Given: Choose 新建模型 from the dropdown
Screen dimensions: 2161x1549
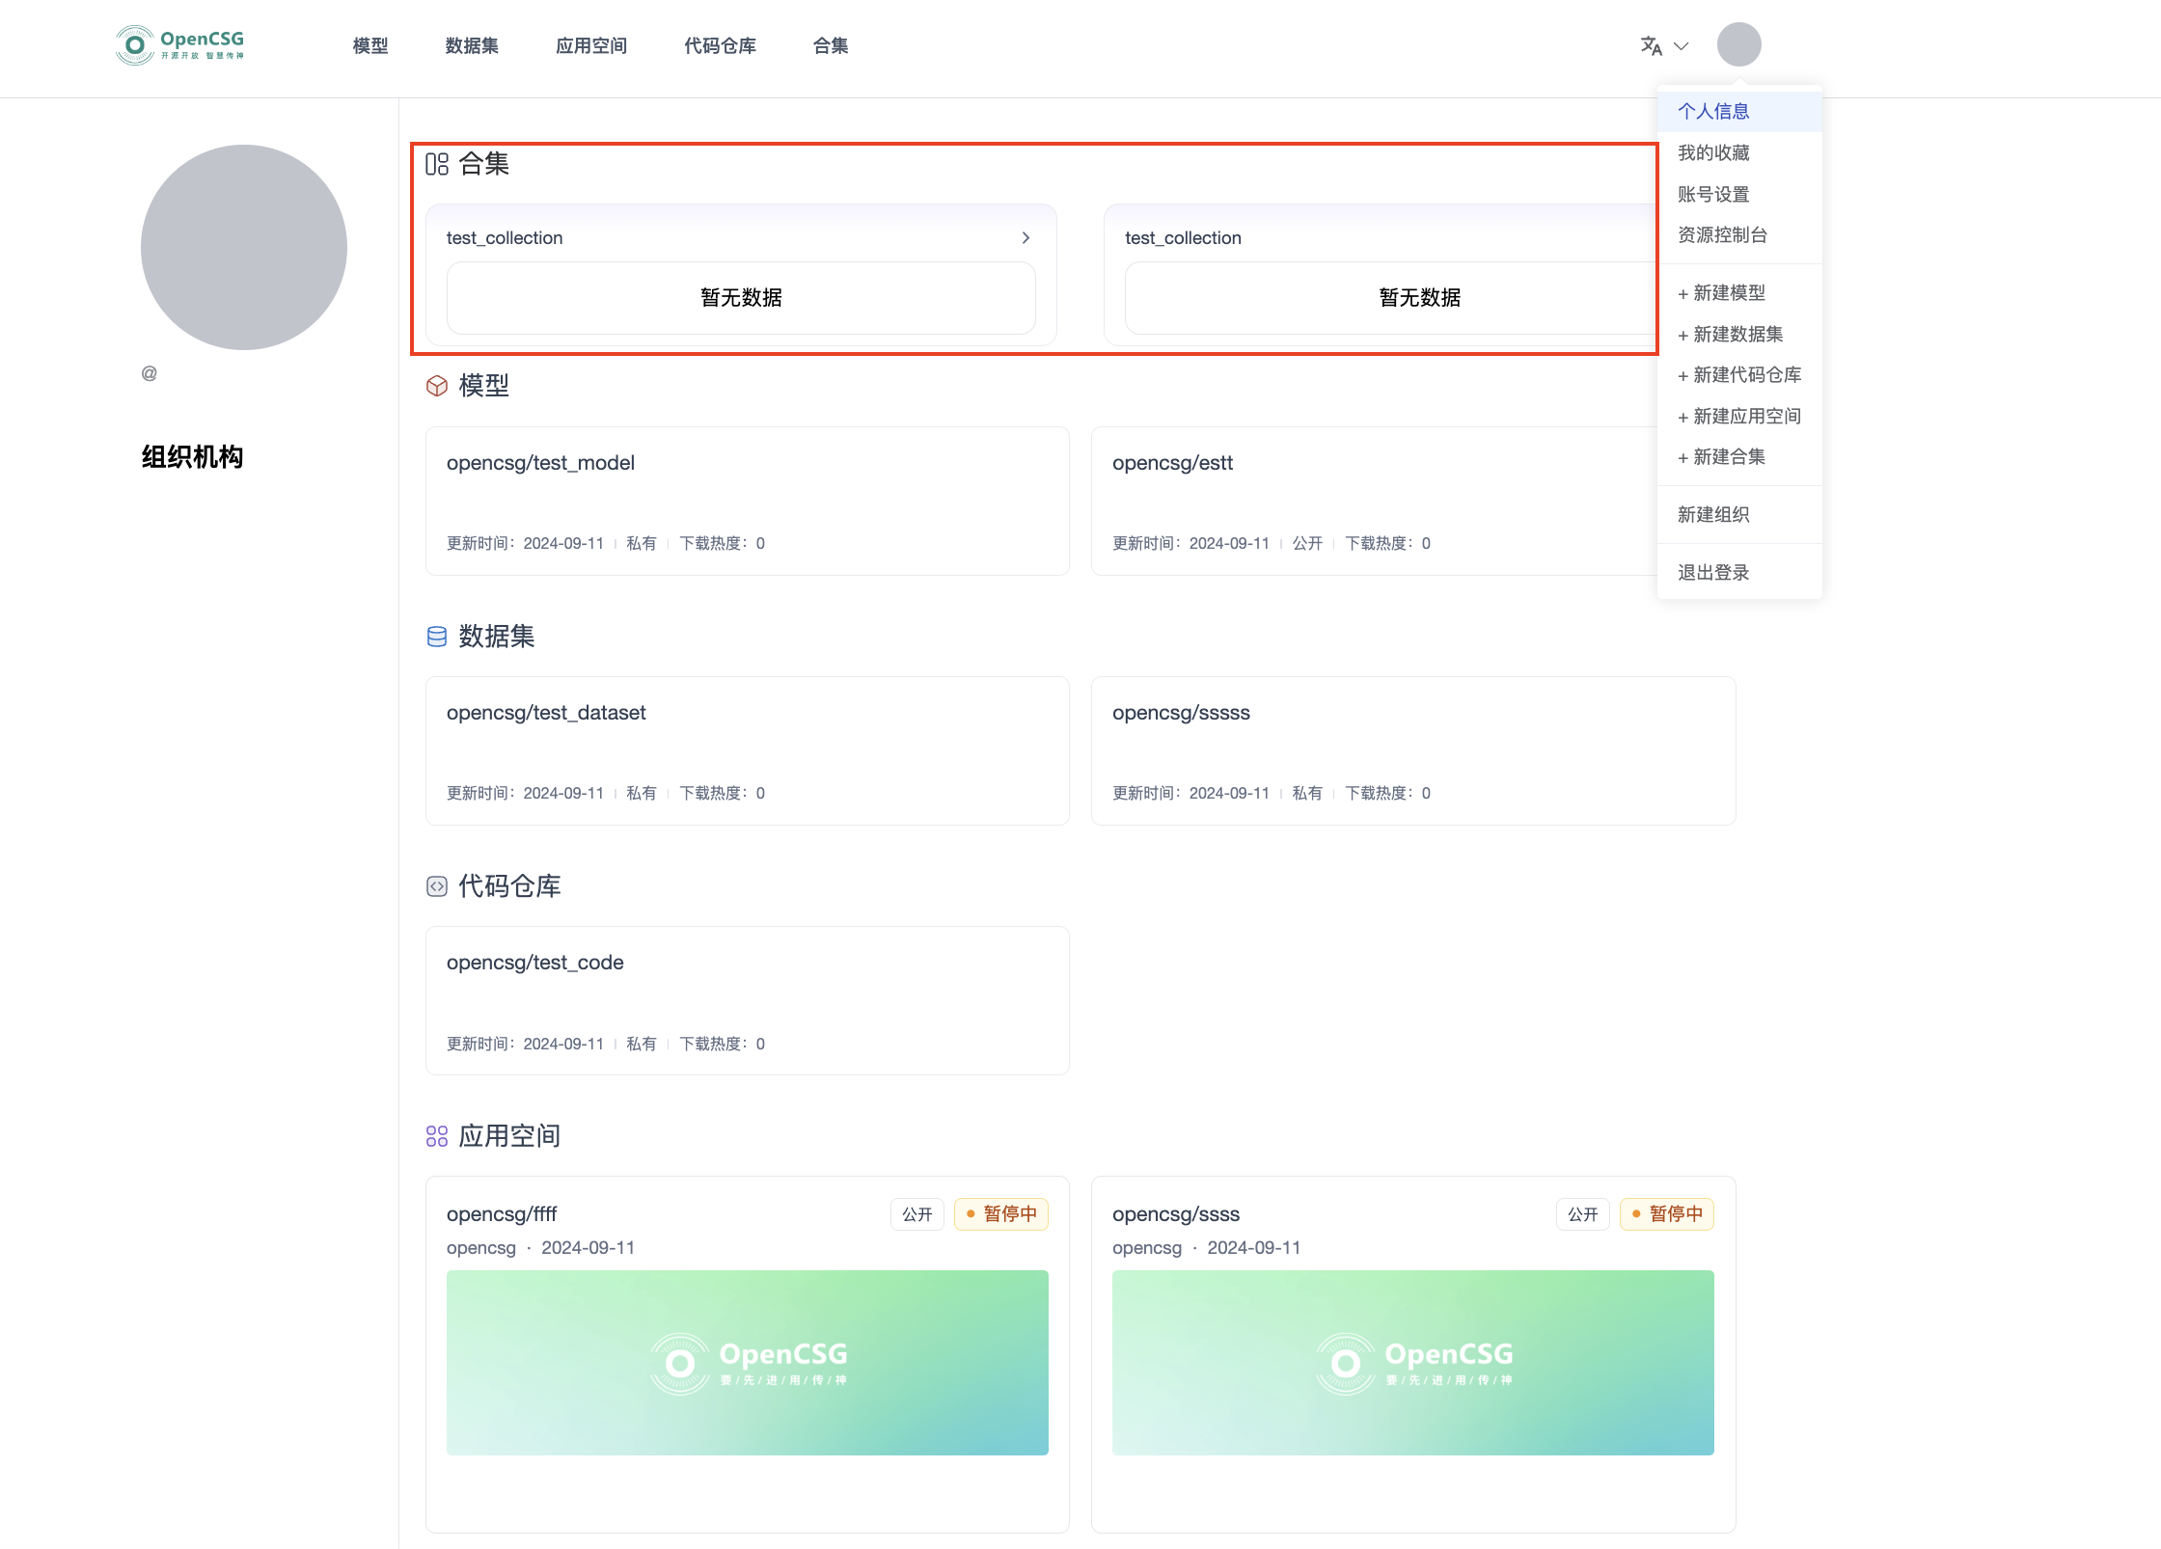Looking at the screenshot, I should coord(1722,292).
